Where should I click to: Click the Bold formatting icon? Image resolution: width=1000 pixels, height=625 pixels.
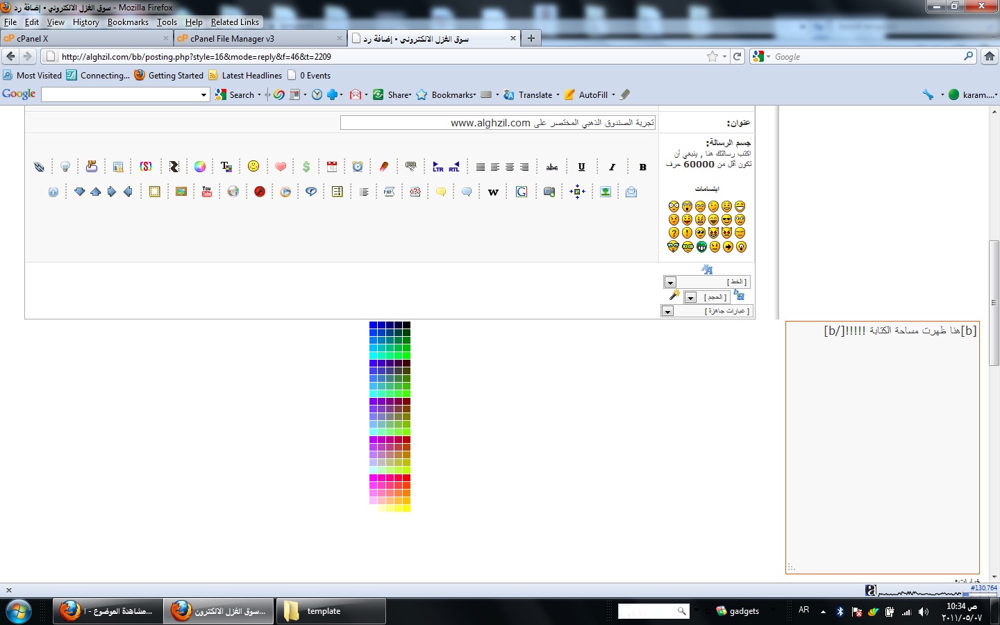(x=642, y=167)
